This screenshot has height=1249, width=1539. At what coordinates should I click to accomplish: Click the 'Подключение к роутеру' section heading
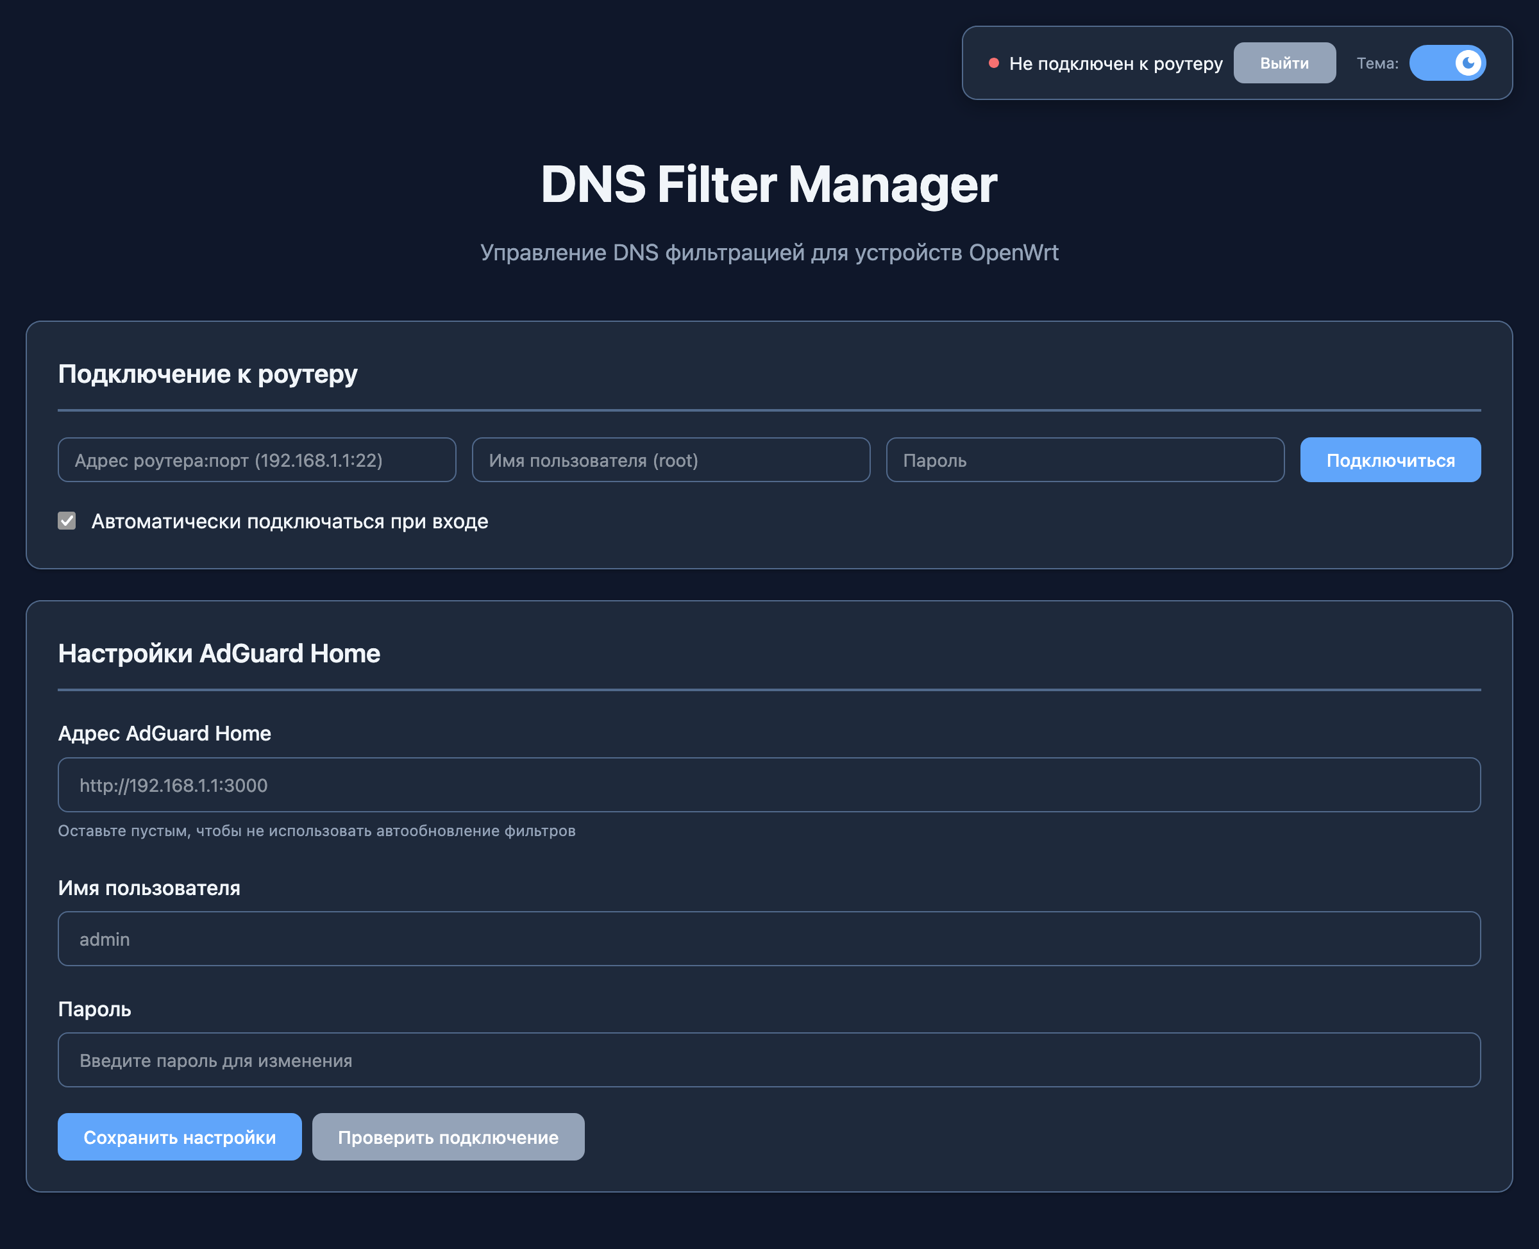click(x=207, y=374)
